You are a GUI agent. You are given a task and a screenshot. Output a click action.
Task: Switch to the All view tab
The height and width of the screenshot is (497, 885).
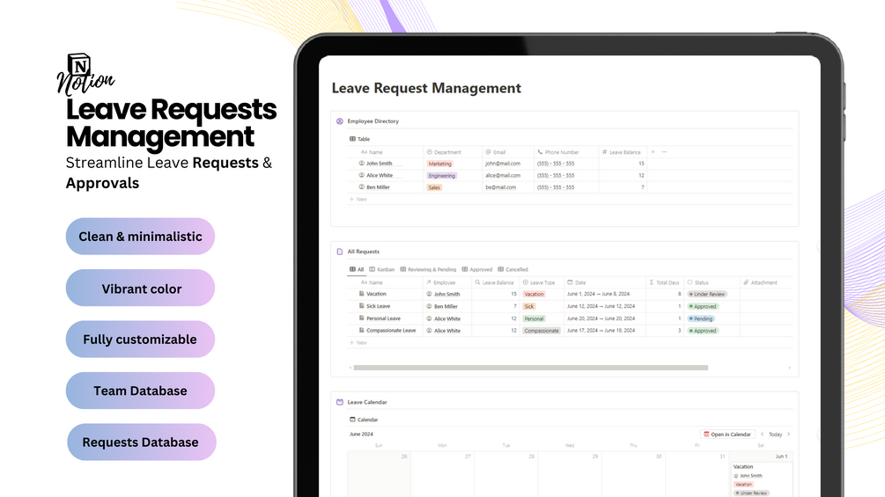357,269
